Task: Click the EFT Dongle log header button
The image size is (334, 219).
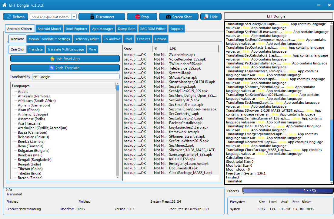Action: tap(279, 16)
